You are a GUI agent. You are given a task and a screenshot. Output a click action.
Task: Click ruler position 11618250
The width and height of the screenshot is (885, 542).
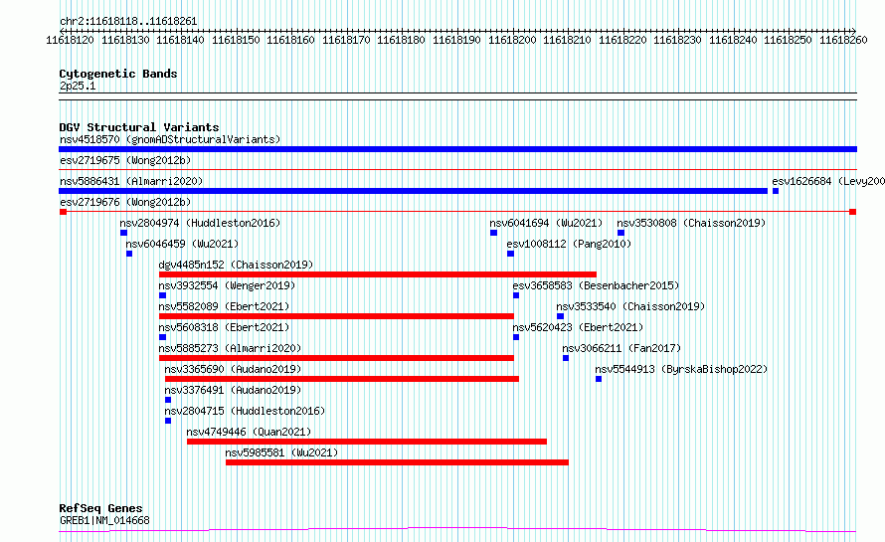point(788,40)
